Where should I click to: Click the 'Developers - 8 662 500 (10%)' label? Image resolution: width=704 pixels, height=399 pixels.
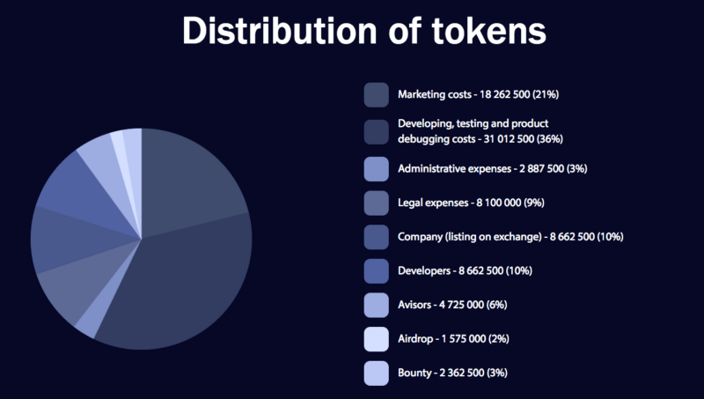point(465,270)
